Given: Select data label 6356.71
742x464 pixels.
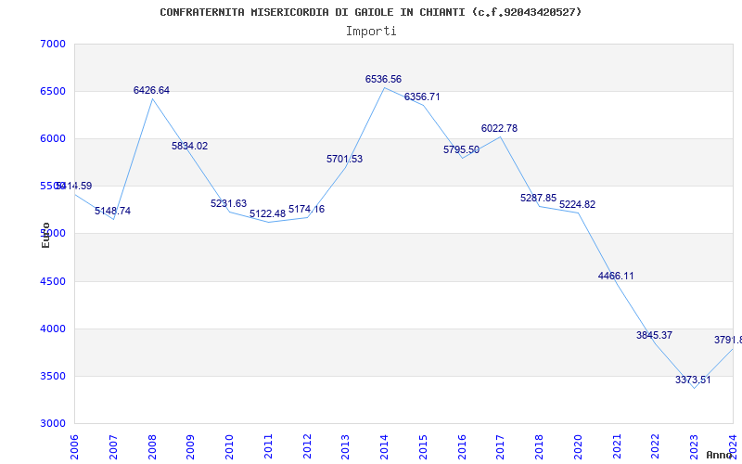Looking at the screenshot, I should [x=422, y=97].
